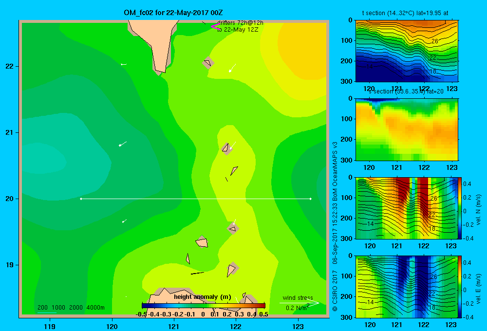
Task: Click the main map longitude label "123"
Action: click(298, 326)
